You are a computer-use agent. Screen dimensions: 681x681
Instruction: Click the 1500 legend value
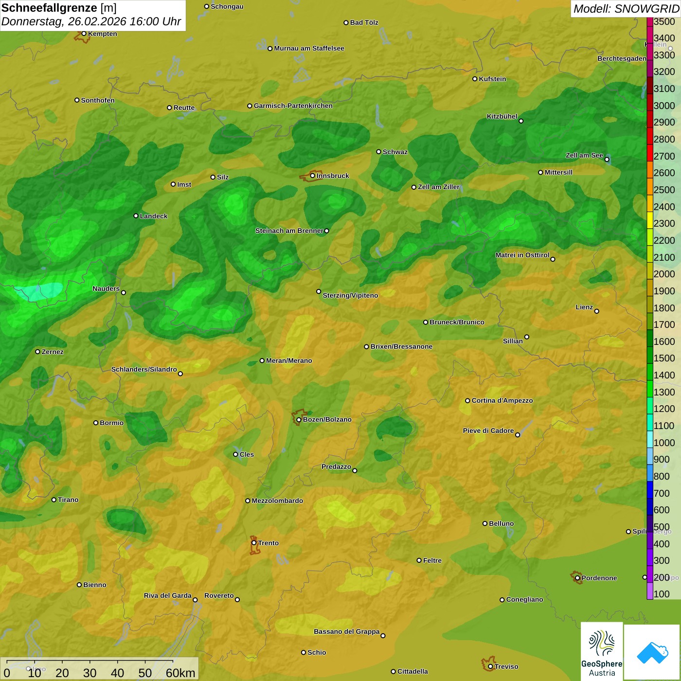[x=664, y=358]
